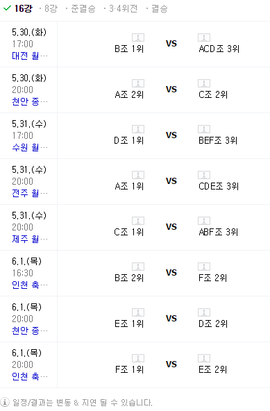The width and height of the screenshot is (270, 411).
Task: Click the CDE조 3위 team emblem placeholder
Action: tap(204, 175)
